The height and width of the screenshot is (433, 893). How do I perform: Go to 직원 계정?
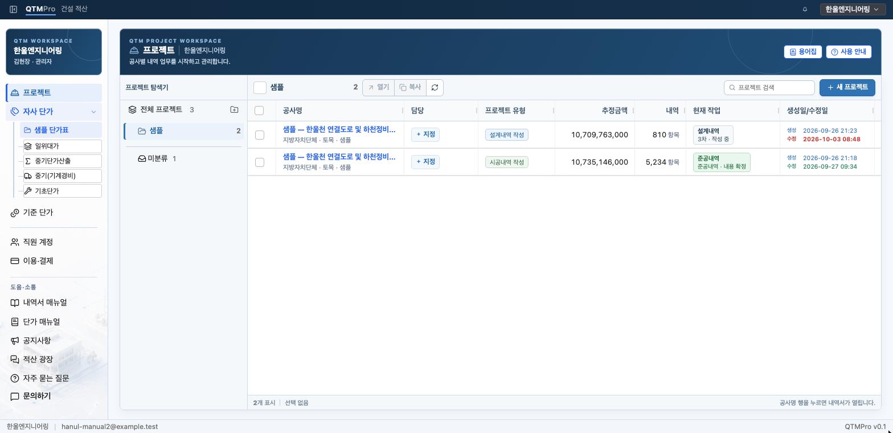tap(54, 242)
